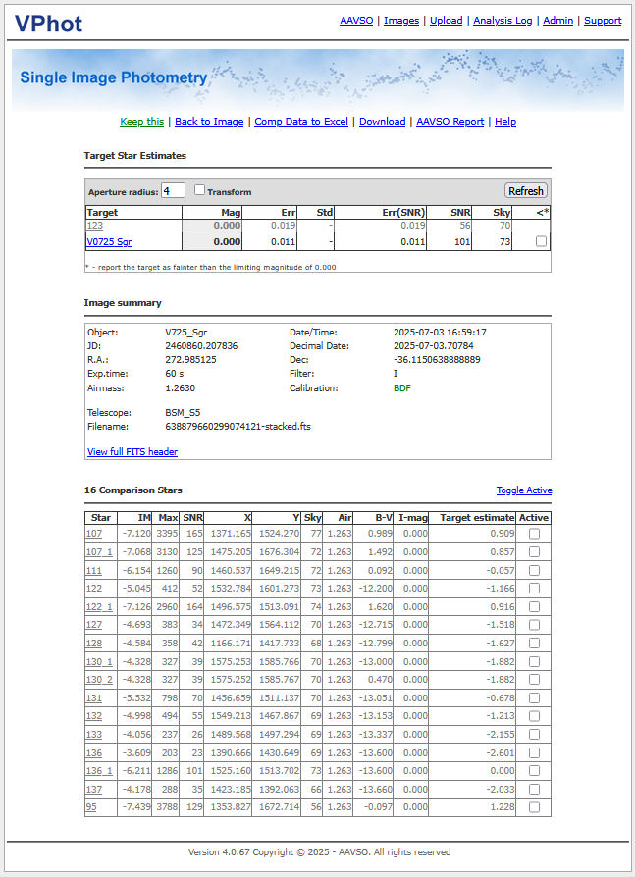
Task: Select the filename 638879660299074121-stacked.fts text
Action: pyautogui.click(x=238, y=426)
